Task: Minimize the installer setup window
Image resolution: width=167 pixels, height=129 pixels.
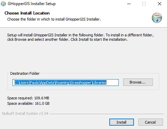Action: [129, 4]
